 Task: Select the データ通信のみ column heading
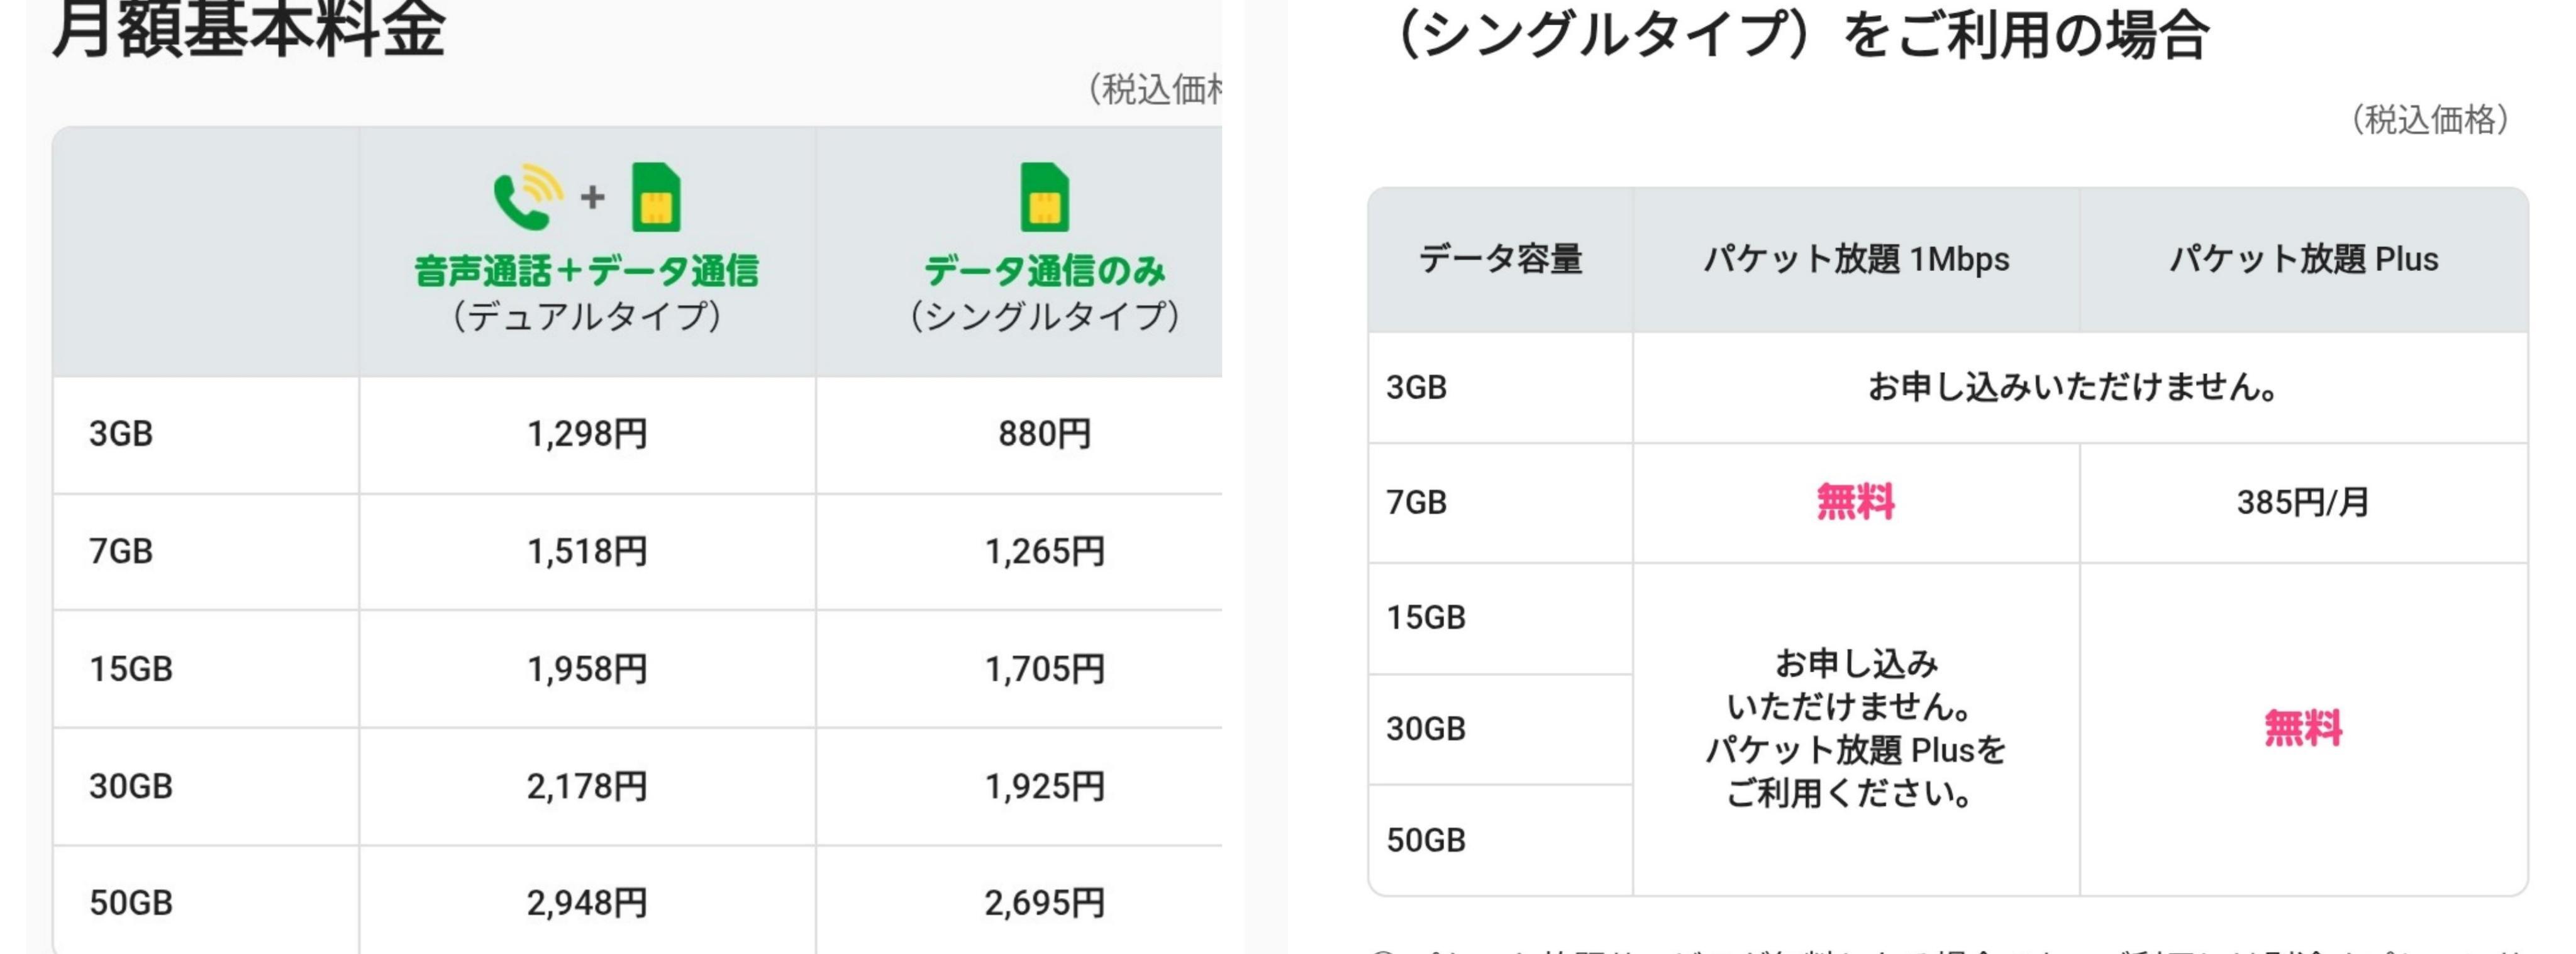tap(1044, 271)
